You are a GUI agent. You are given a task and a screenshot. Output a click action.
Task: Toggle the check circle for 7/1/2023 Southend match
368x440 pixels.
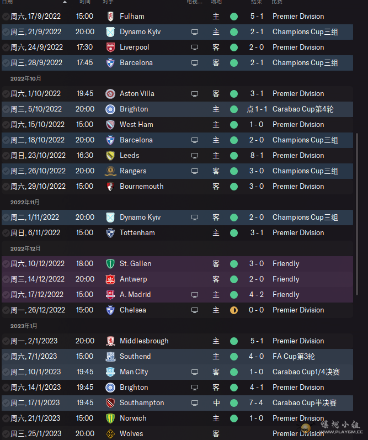[6, 357]
